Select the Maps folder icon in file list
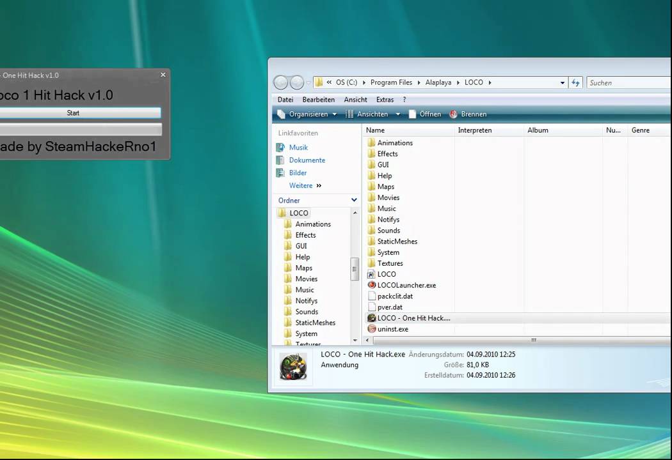The height and width of the screenshot is (460, 672). tap(372, 187)
